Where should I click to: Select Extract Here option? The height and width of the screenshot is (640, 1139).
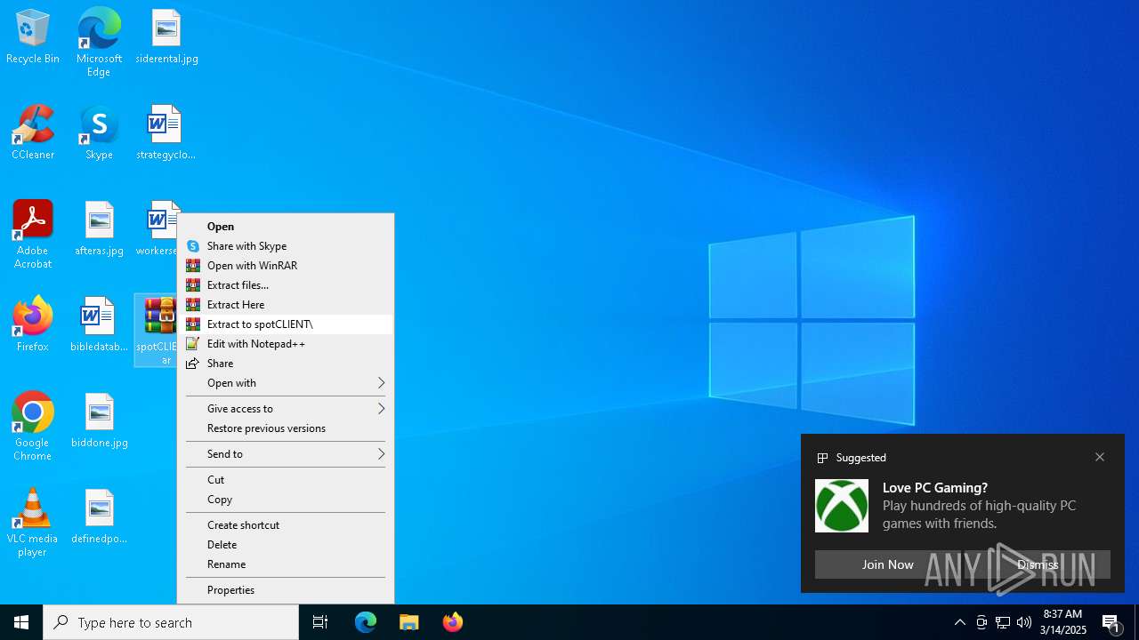286,305
